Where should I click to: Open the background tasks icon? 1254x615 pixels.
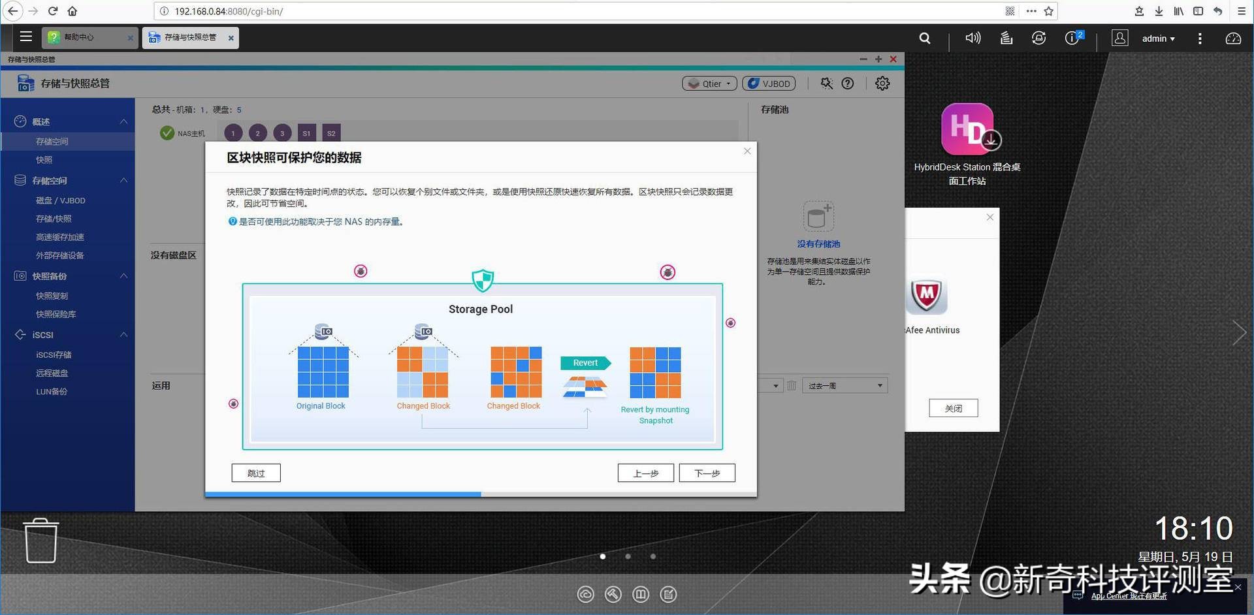click(1006, 38)
